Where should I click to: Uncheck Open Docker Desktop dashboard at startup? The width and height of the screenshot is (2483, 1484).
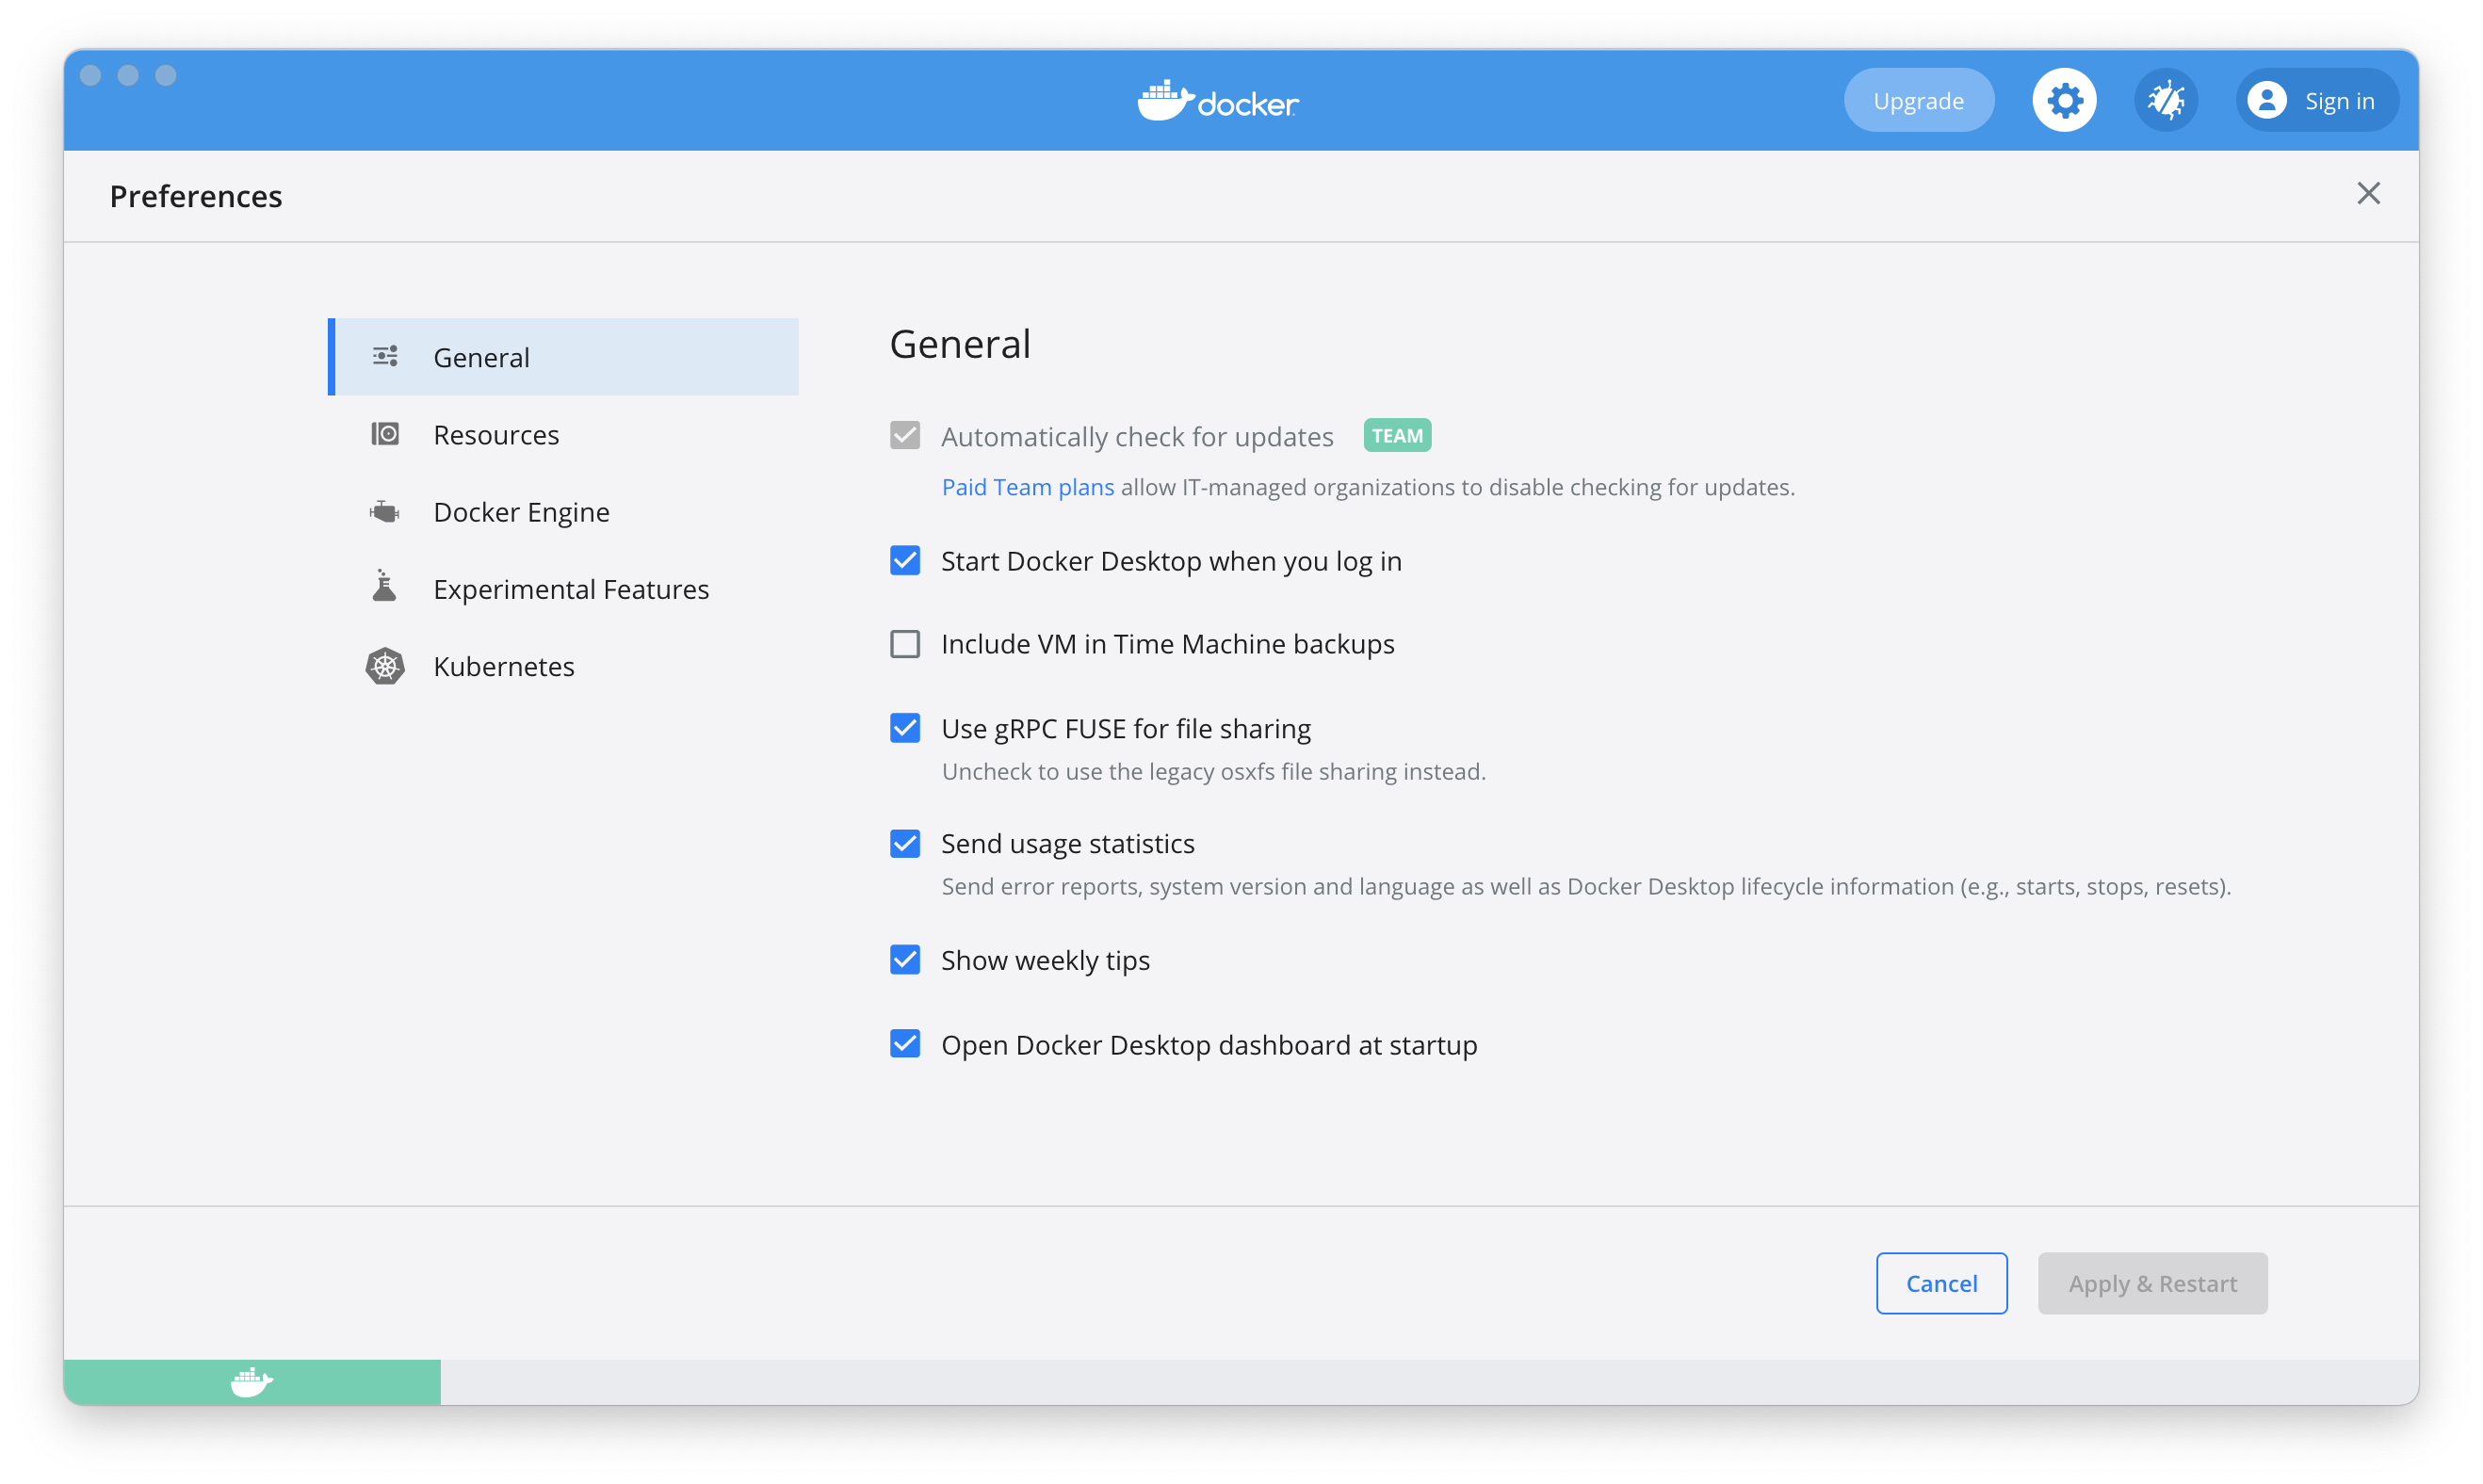coord(904,1044)
